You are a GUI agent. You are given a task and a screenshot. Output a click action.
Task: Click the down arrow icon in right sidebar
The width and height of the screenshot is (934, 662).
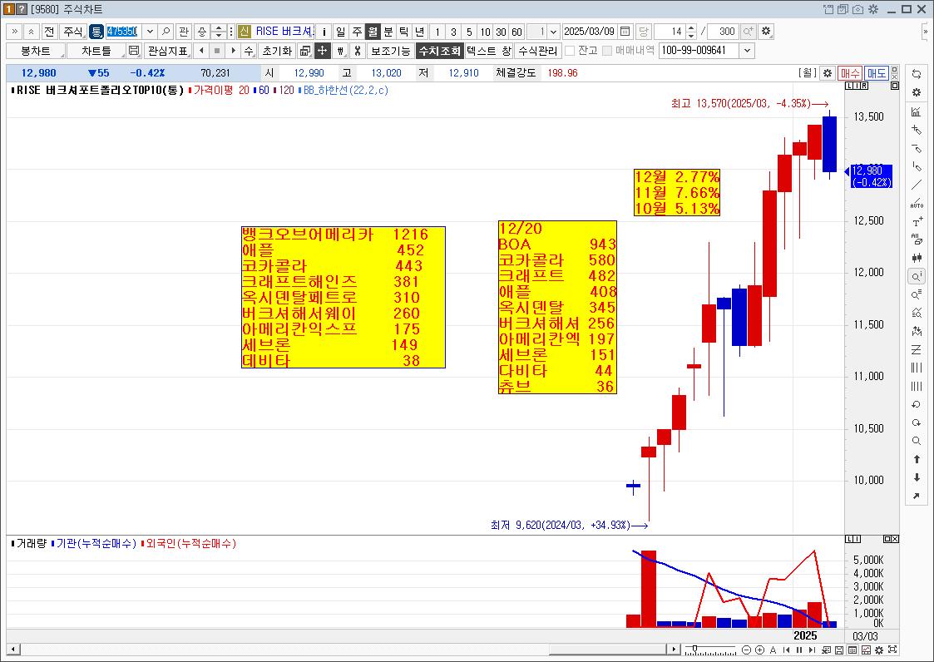click(x=917, y=477)
